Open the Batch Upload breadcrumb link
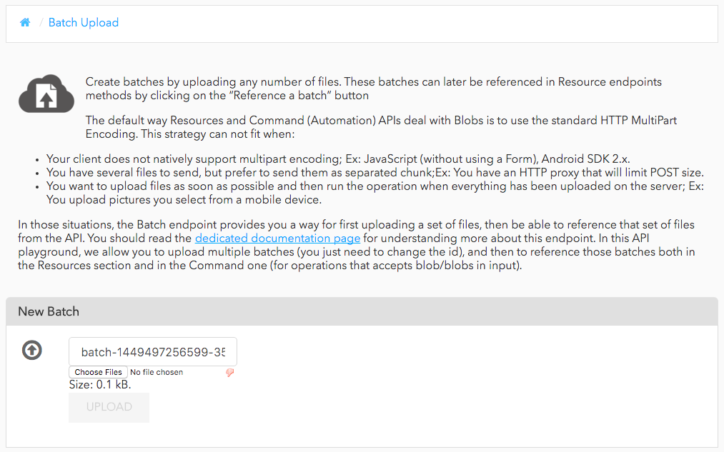724x452 pixels. pyautogui.click(x=84, y=23)
